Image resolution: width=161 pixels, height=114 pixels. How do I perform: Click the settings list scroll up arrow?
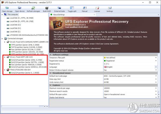pyautogui.click(x=159, y=95)
